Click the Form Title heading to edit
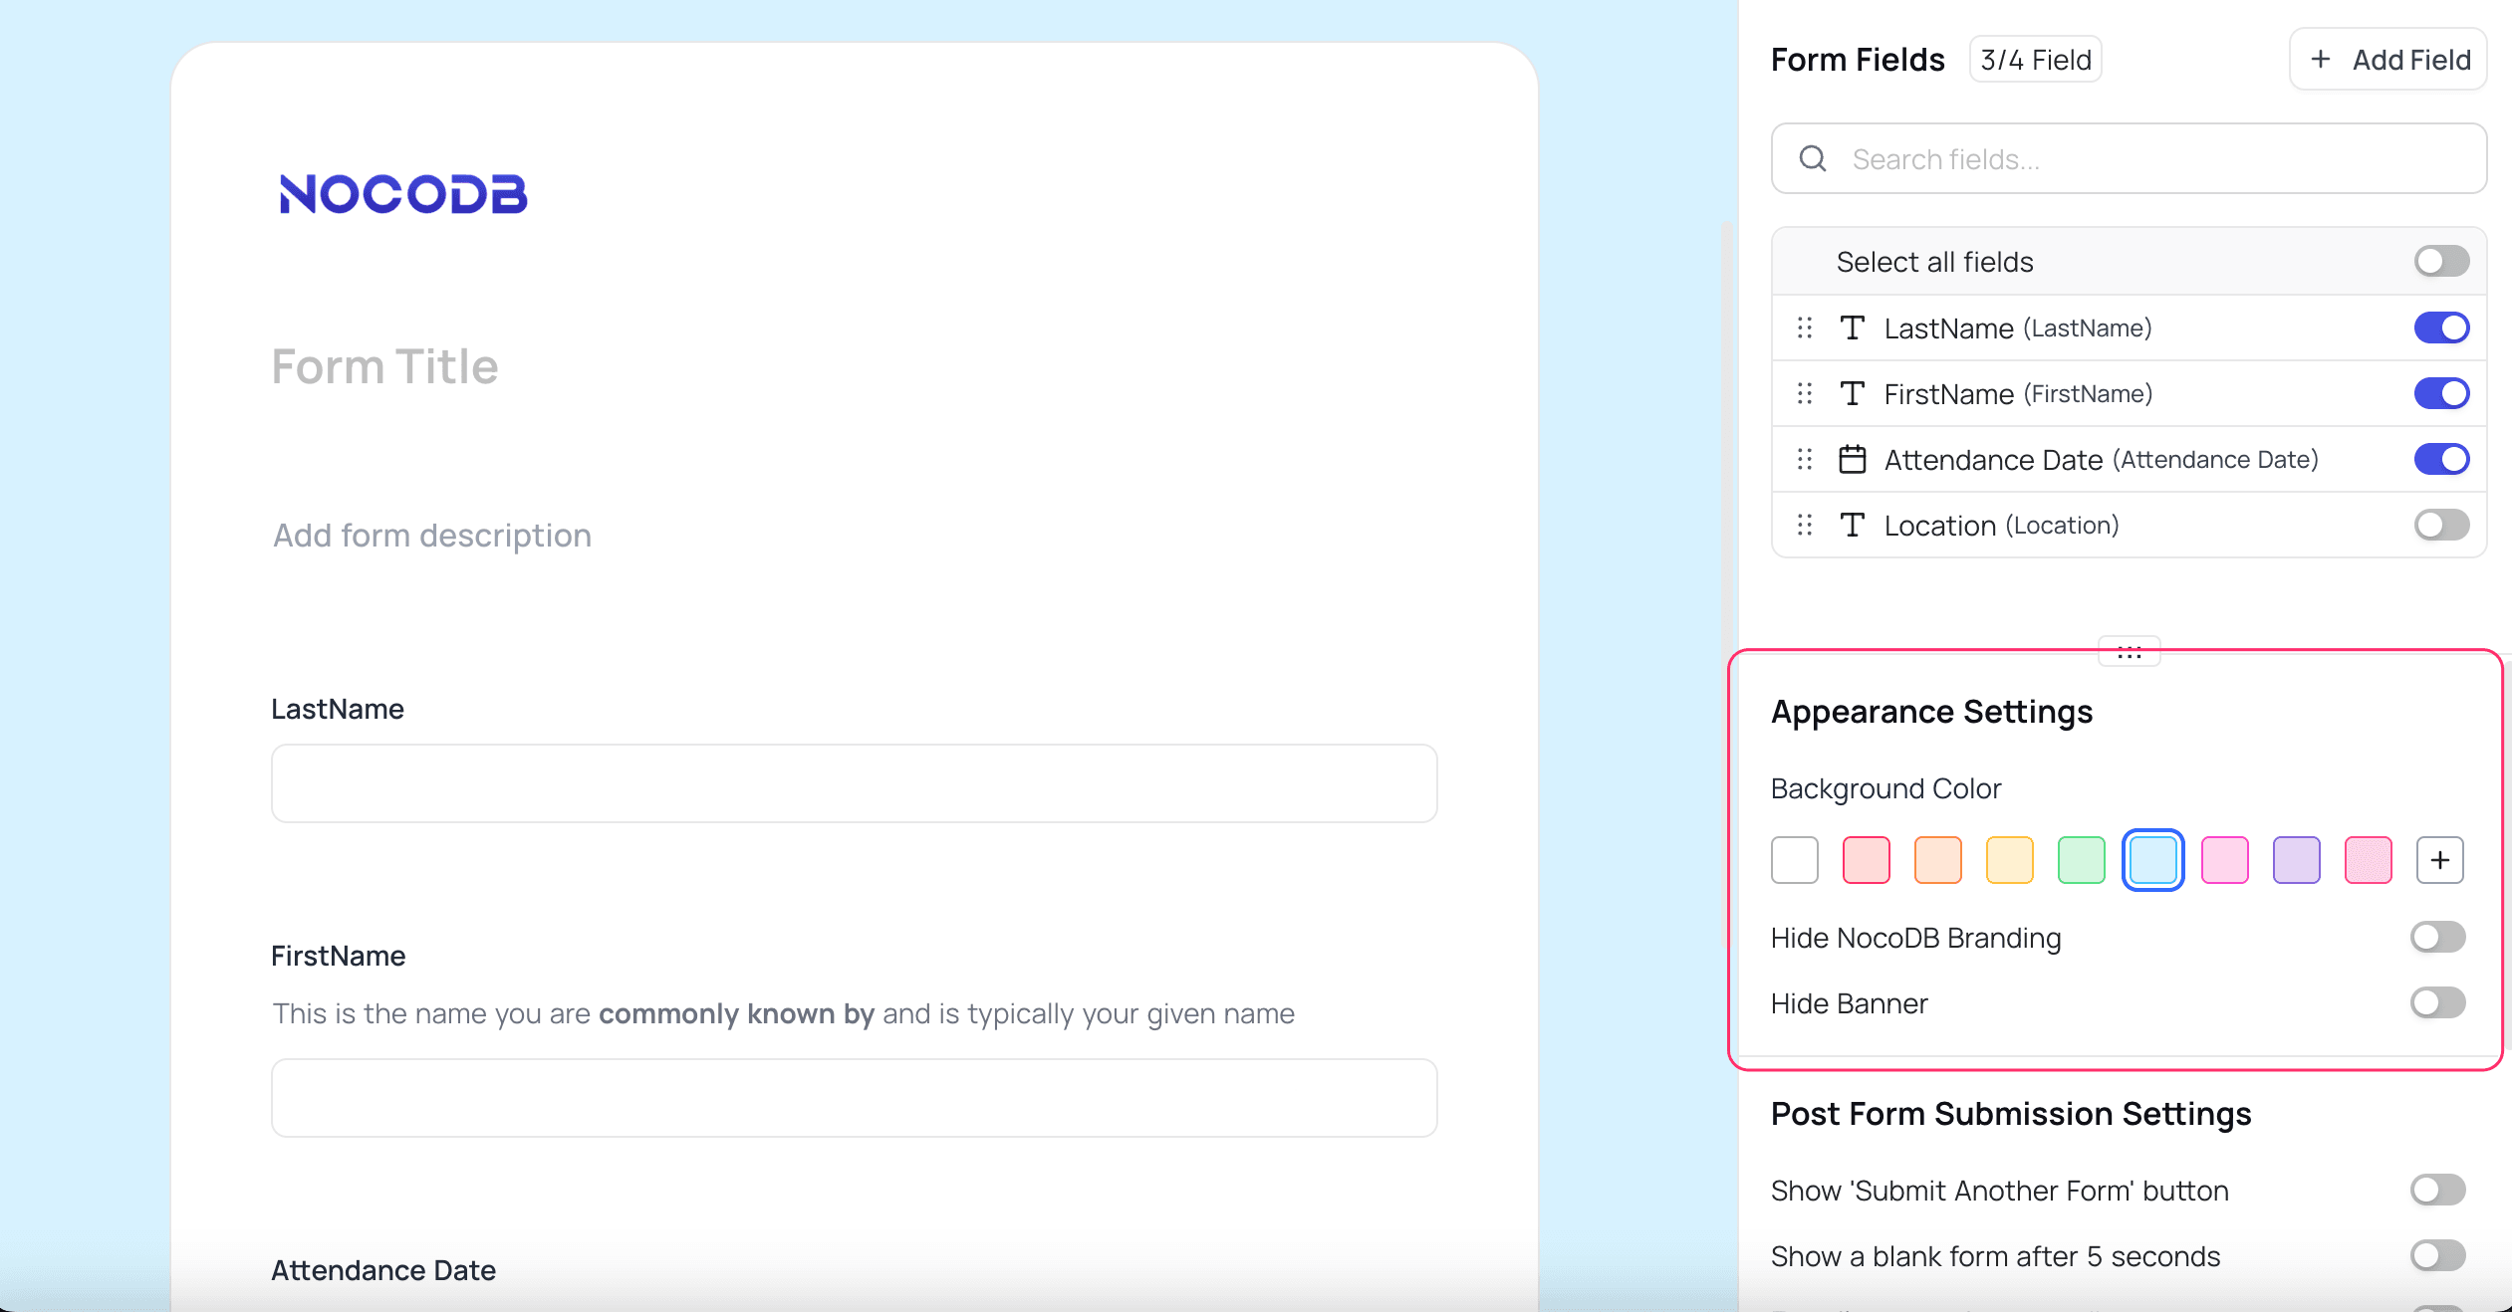The height and width of the screenshot is (1312, 2512). [x=384, y=366]
